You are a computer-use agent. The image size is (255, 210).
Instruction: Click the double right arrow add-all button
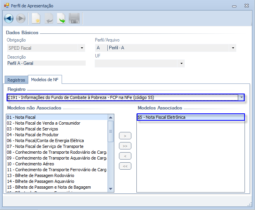click(125, 146)
